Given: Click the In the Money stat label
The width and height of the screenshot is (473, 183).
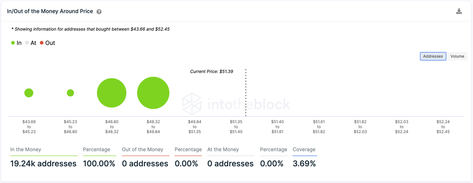Looking at the screenshot, I should point(26,149).
